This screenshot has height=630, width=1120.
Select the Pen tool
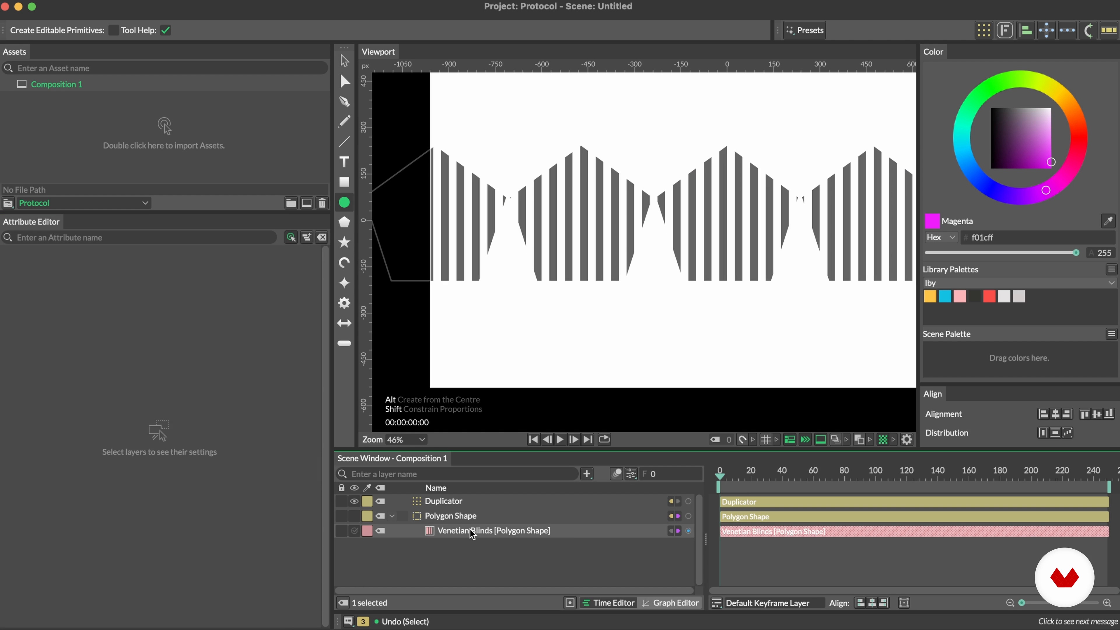pyautogui.click(x=344, y=101)
